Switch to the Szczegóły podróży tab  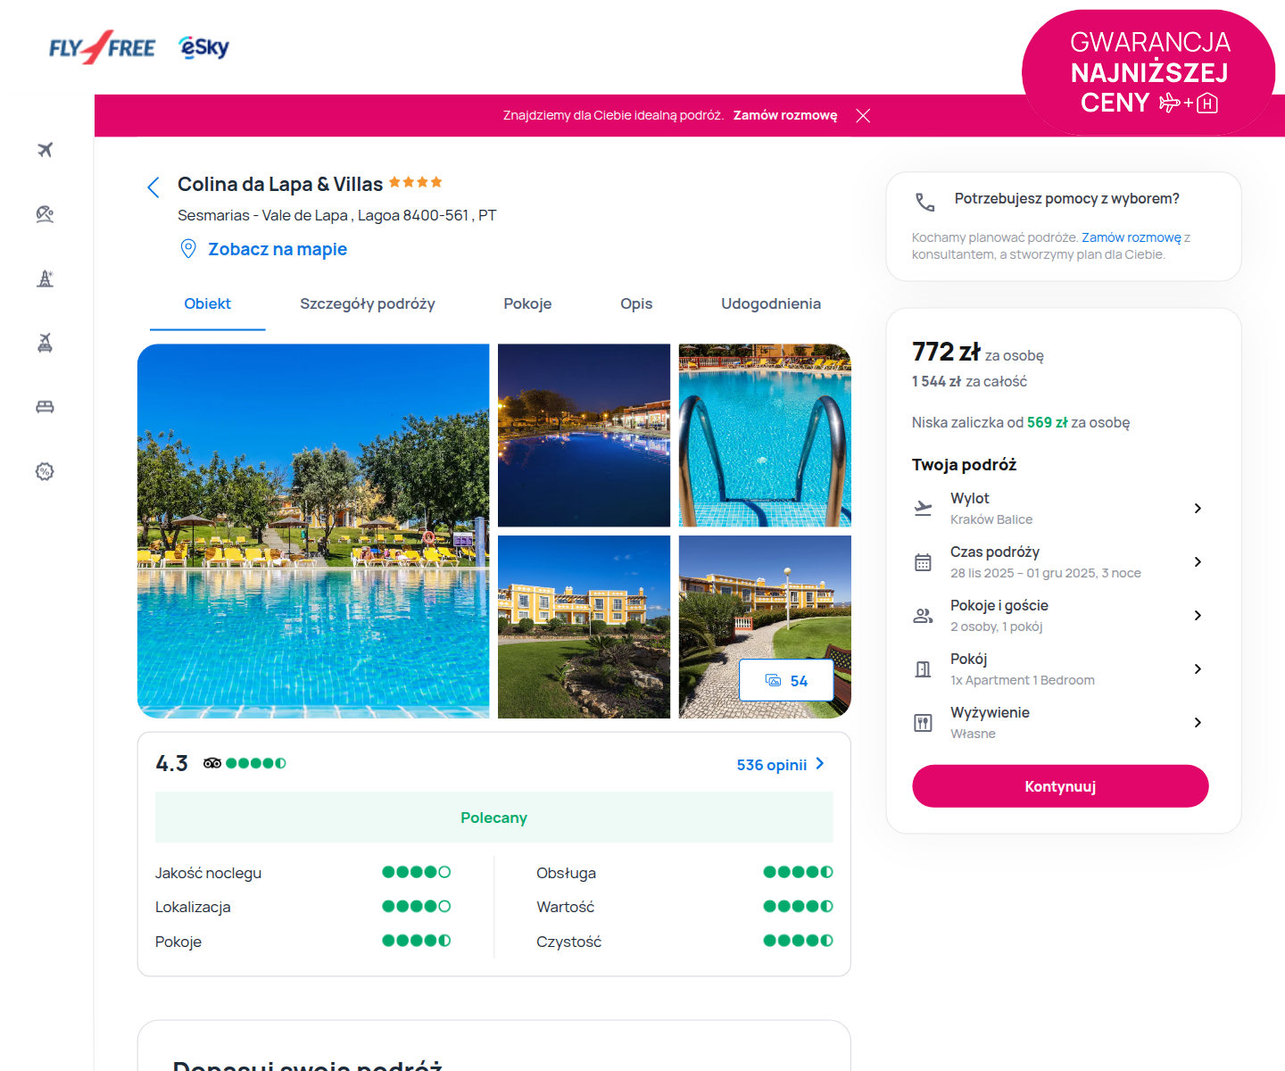tap(368, 304)
